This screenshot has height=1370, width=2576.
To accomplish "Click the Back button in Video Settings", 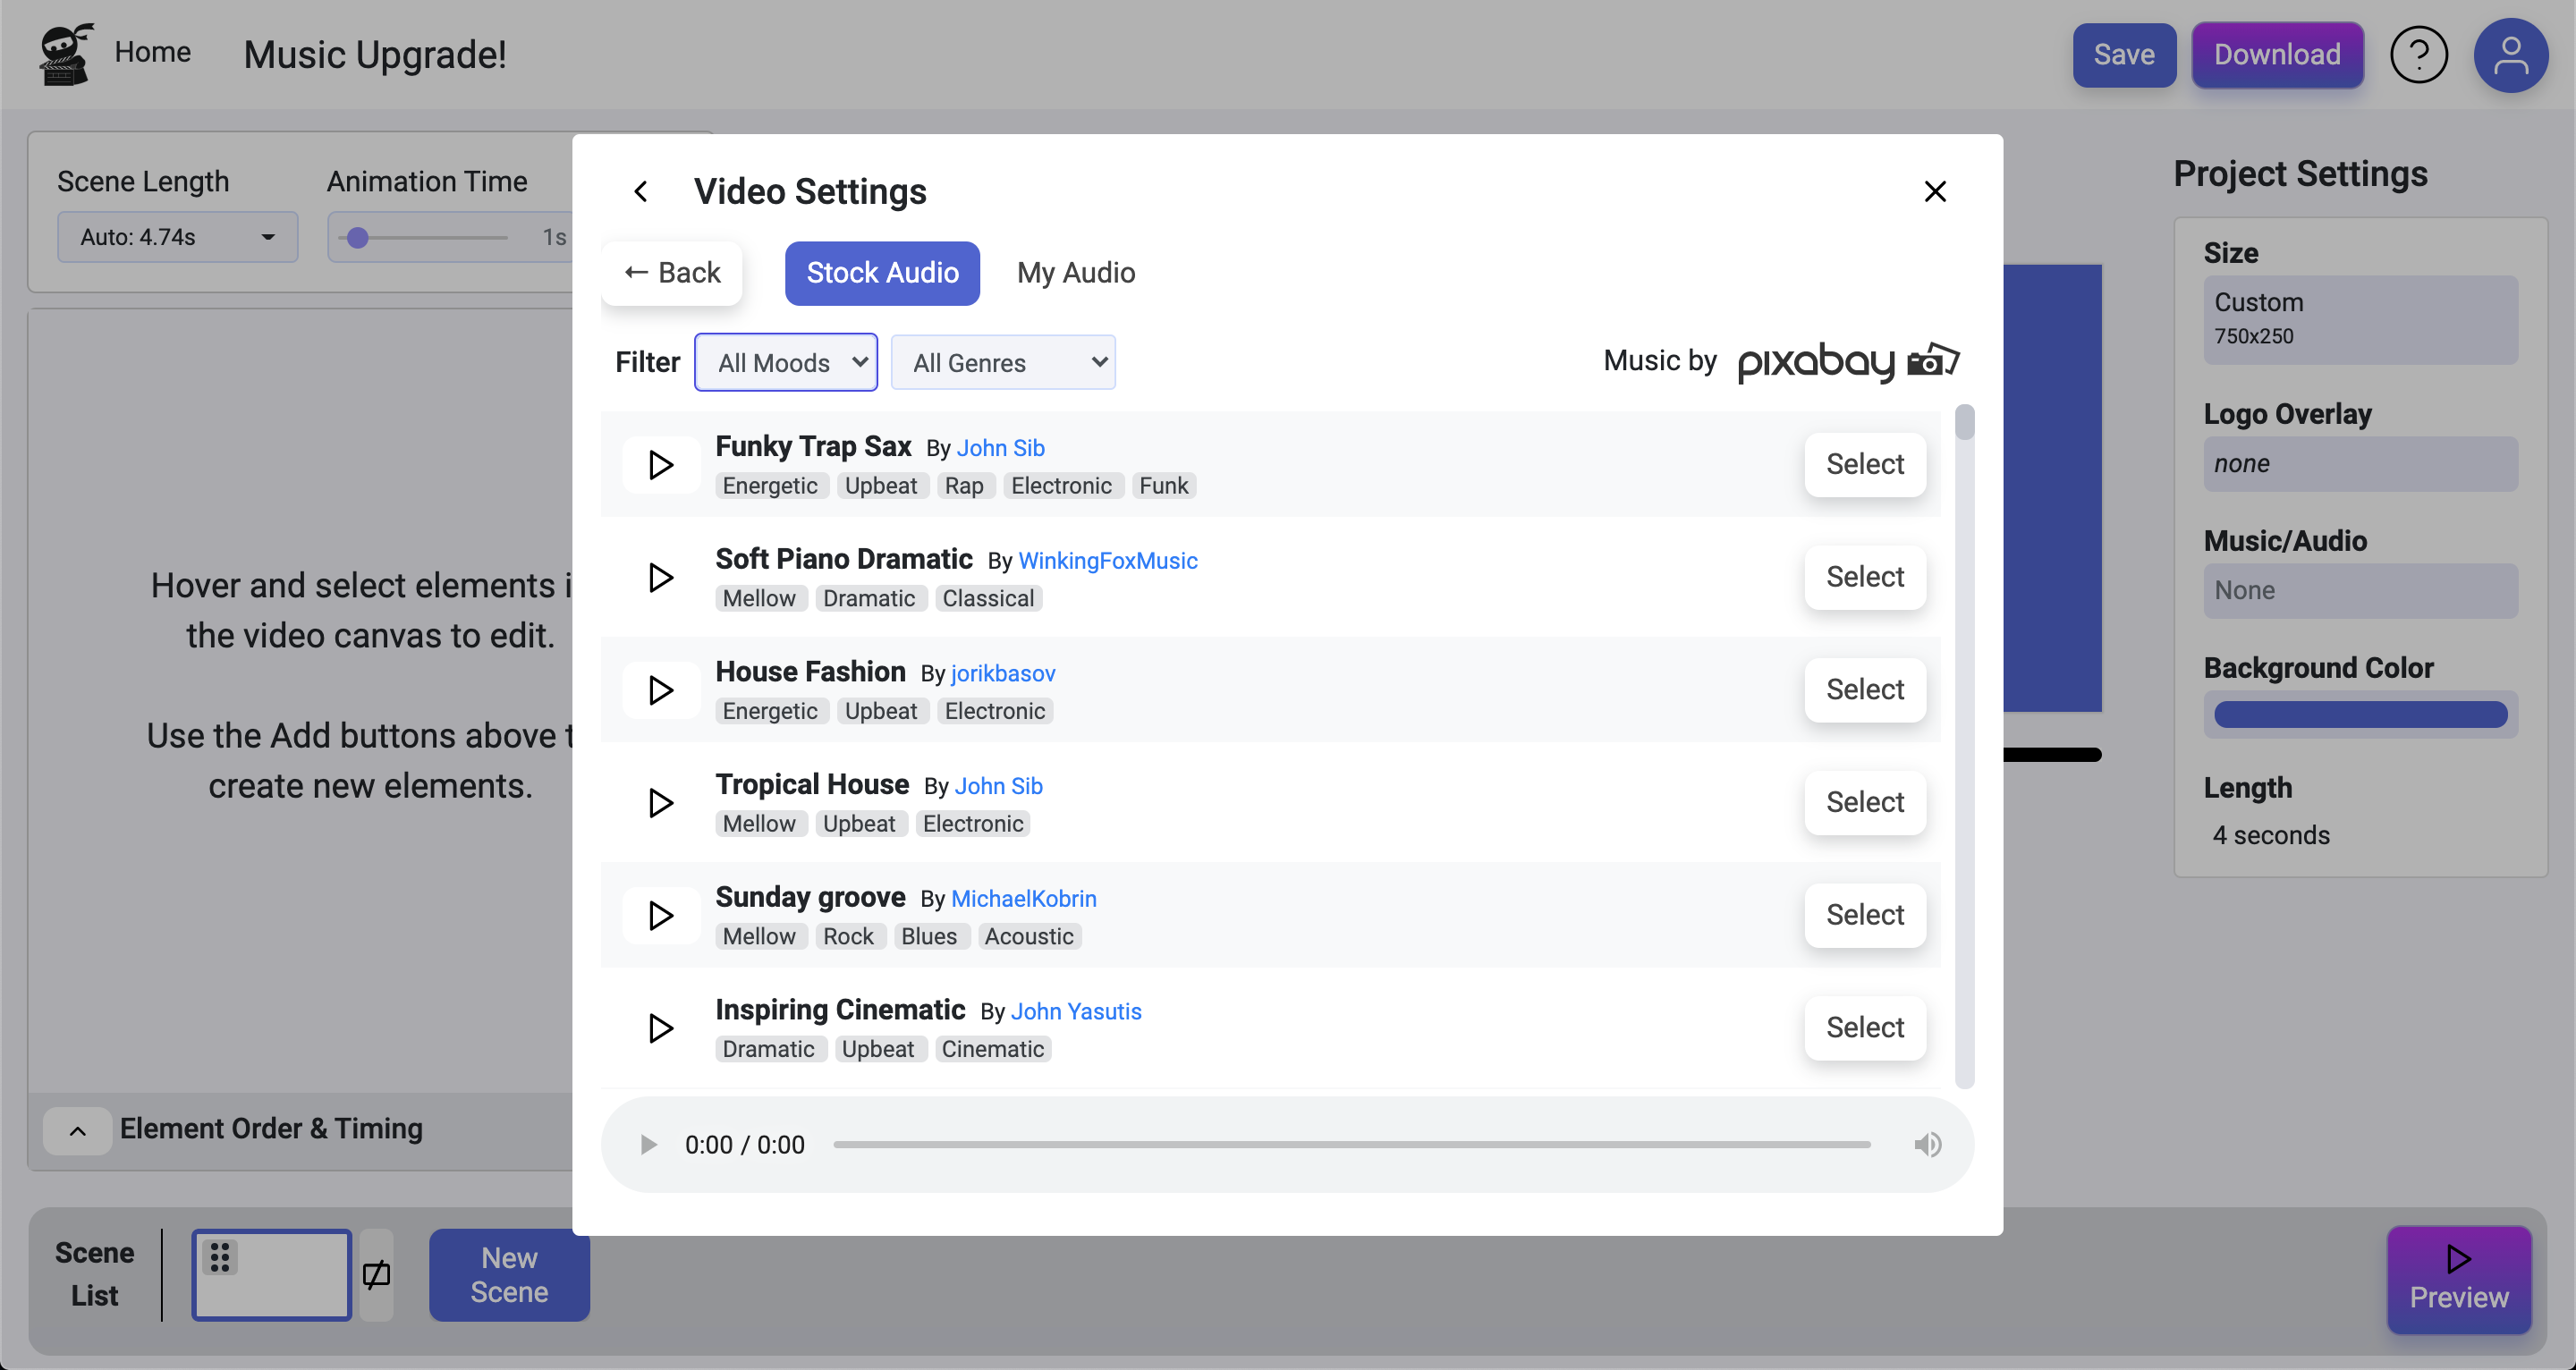I will pyautogui.click(x=671, y=271).
